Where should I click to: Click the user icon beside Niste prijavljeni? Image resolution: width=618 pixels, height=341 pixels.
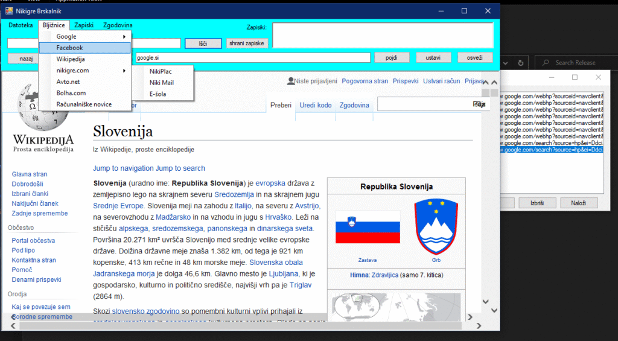tap(291, 81)
